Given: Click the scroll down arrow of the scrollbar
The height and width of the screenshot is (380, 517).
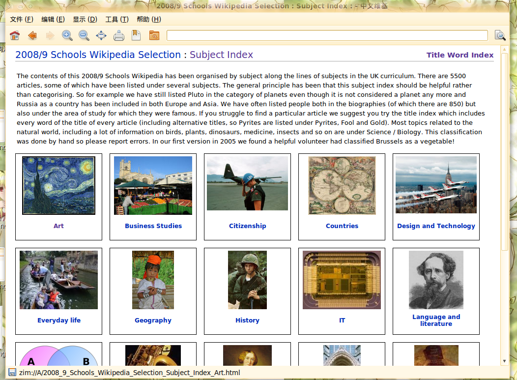Looking at the screenshot, I should pyautogui.click(x=504, y=361).
